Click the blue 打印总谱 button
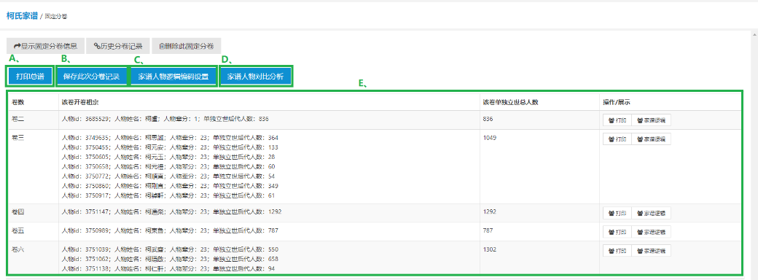The image size is (758, 280). click(x=30, y=77)
